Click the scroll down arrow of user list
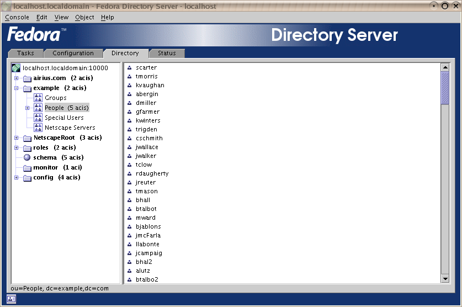 445,278
